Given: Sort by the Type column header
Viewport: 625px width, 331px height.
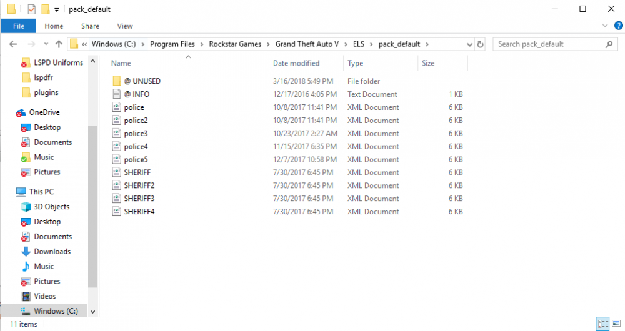Looking at the screenshot, I should [355, 63].
